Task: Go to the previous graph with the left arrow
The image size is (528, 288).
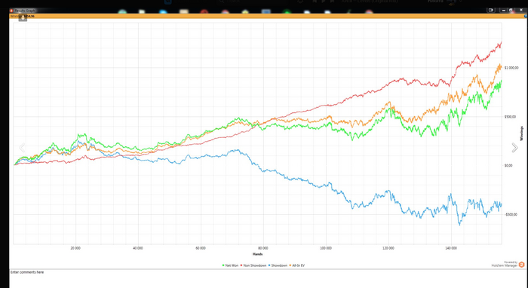Action: (x=22, y=147)
